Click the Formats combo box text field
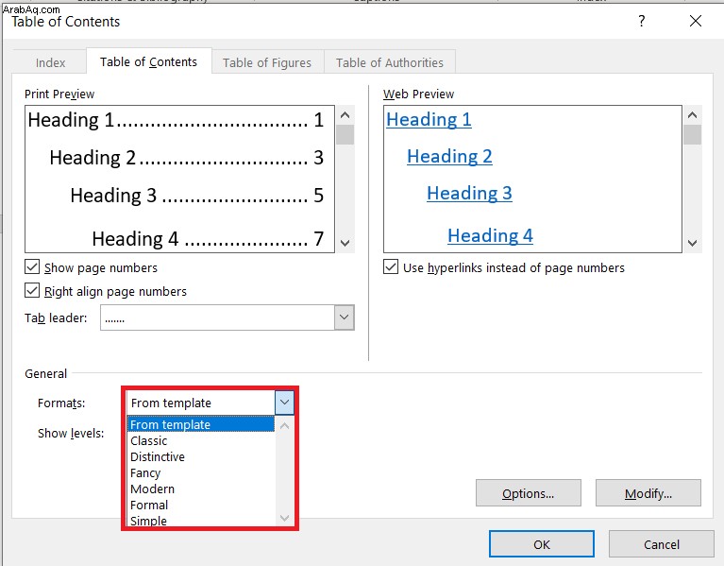 pyautogui.click(x=201, y=403)
